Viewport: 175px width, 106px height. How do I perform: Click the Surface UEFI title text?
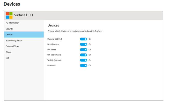point(24,15)
